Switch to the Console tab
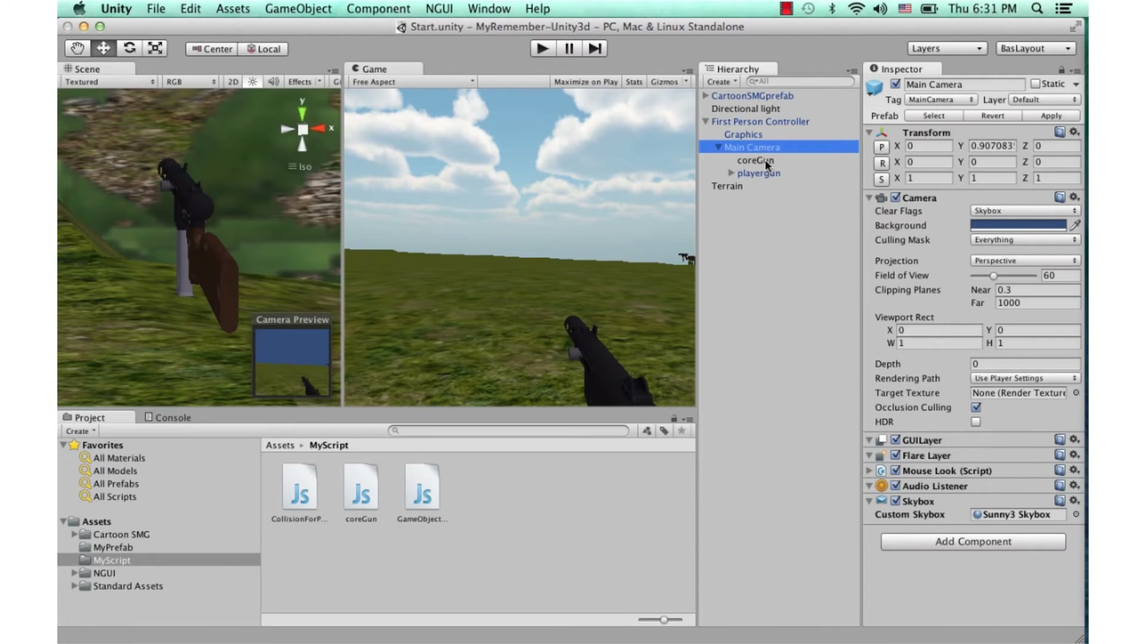The height and width of the screenshot is (644, 1146). [168, 417]
